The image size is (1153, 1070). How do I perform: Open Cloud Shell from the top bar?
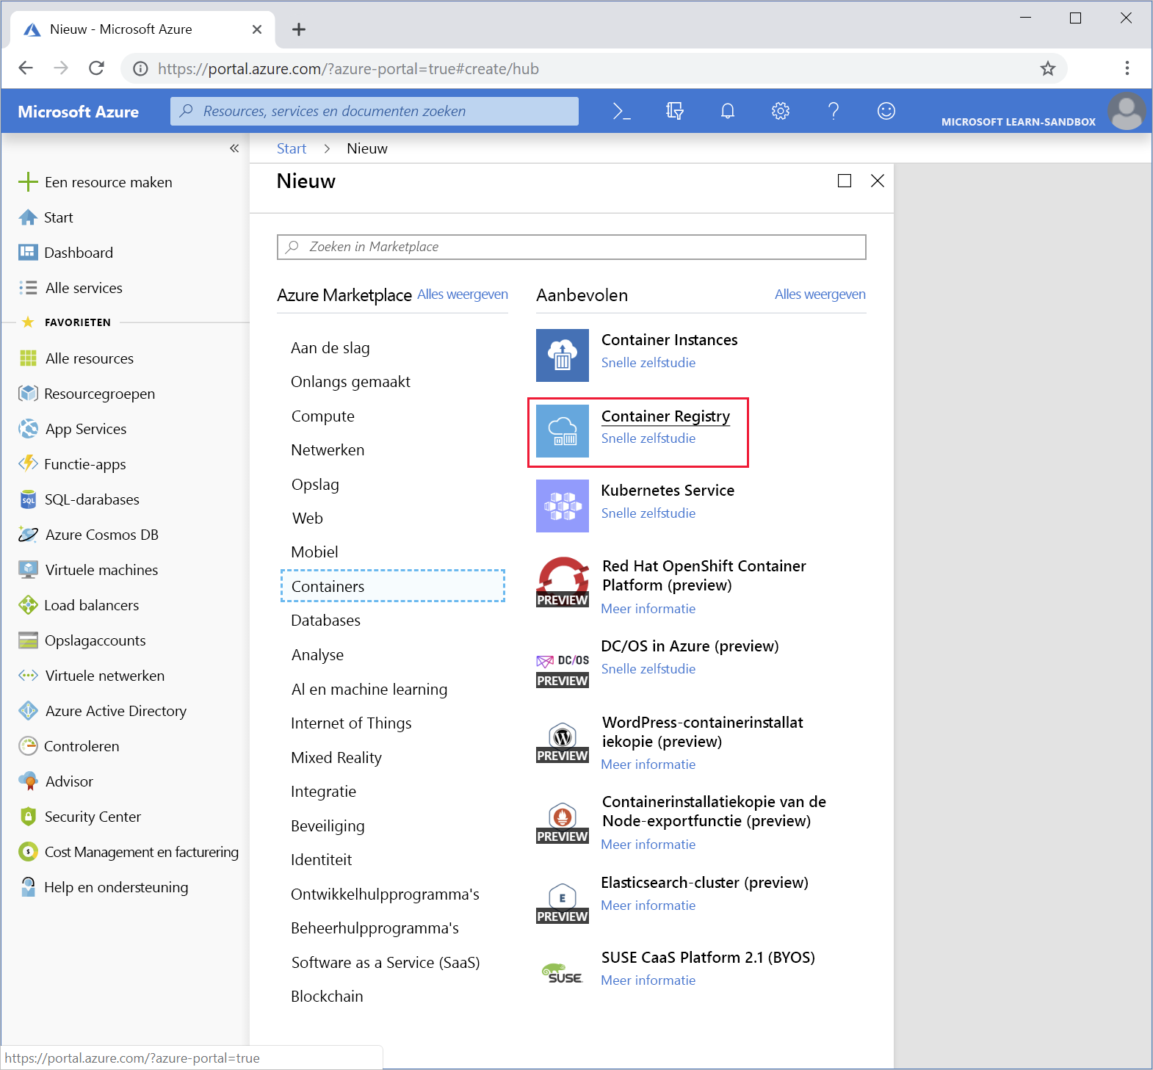[621, 111]
